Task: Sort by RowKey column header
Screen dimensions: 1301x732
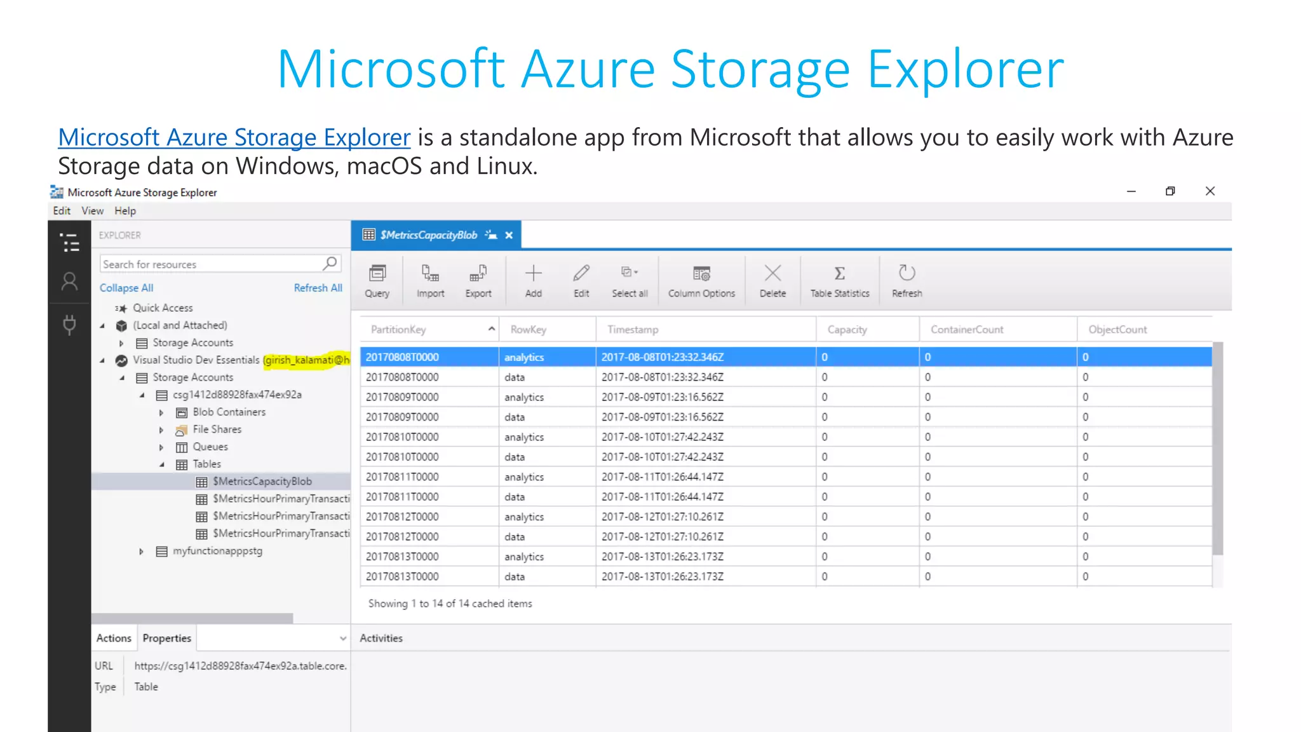Action: [548, 329]
